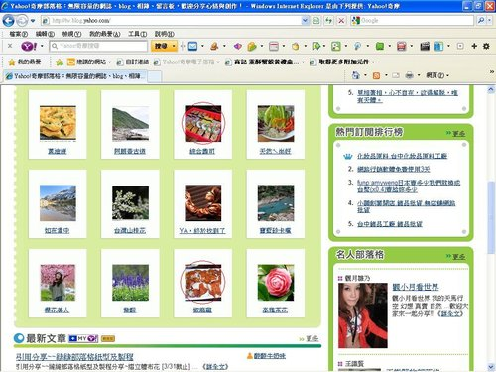Open the Yahoo Mail envelope icon
Image resolution: width=496 pixels, height=372 pixels.
coord(192,46)
